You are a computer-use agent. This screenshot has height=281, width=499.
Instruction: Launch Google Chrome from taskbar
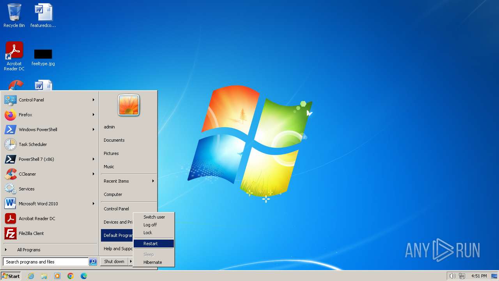click(x=71, y=276)
